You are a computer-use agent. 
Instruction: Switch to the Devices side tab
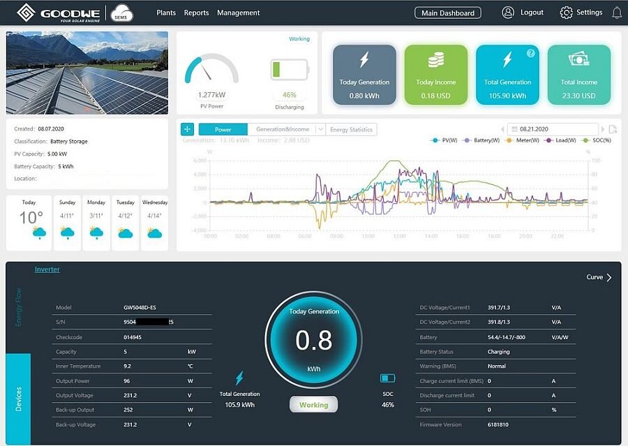click(18, 399)
